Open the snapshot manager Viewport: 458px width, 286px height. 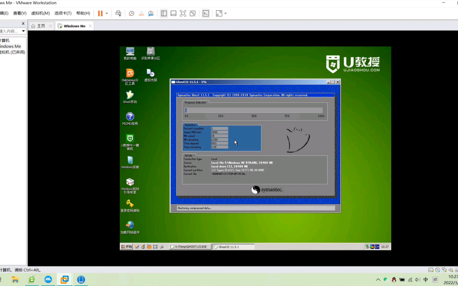click(x=151, y=14)
